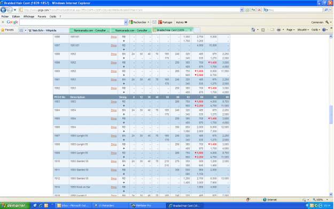Click the browser Back arrow button

coord(3,10)
